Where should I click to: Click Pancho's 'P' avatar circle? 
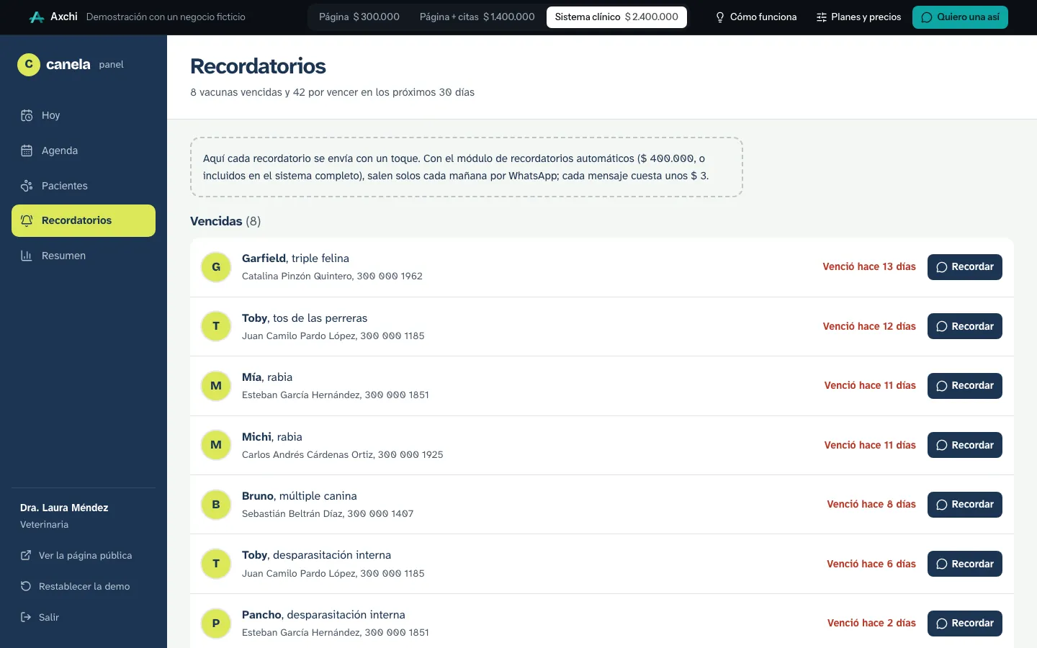[x=216, y=624]
